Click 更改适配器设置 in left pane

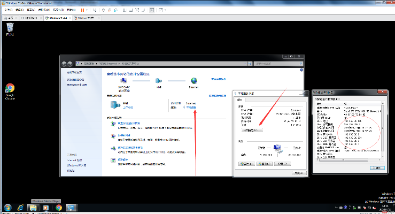point(75,80)
